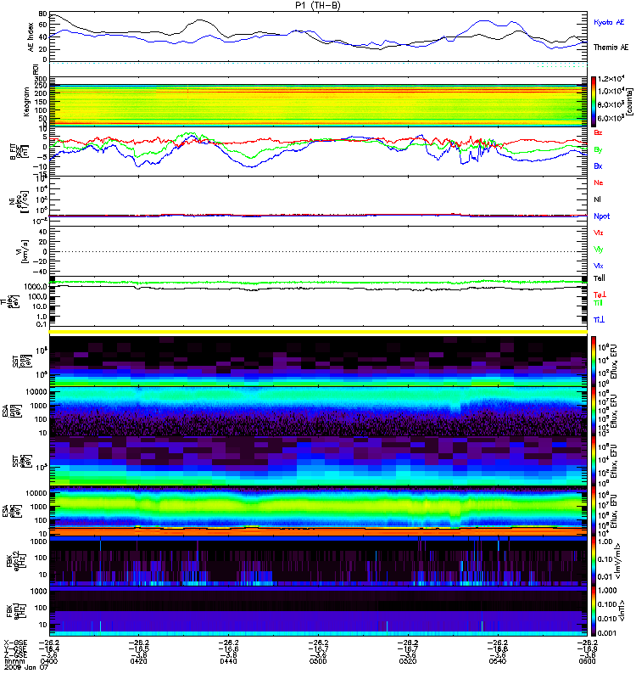
Task: Select the 0400 time tick label
Action: tap(50, 662)
